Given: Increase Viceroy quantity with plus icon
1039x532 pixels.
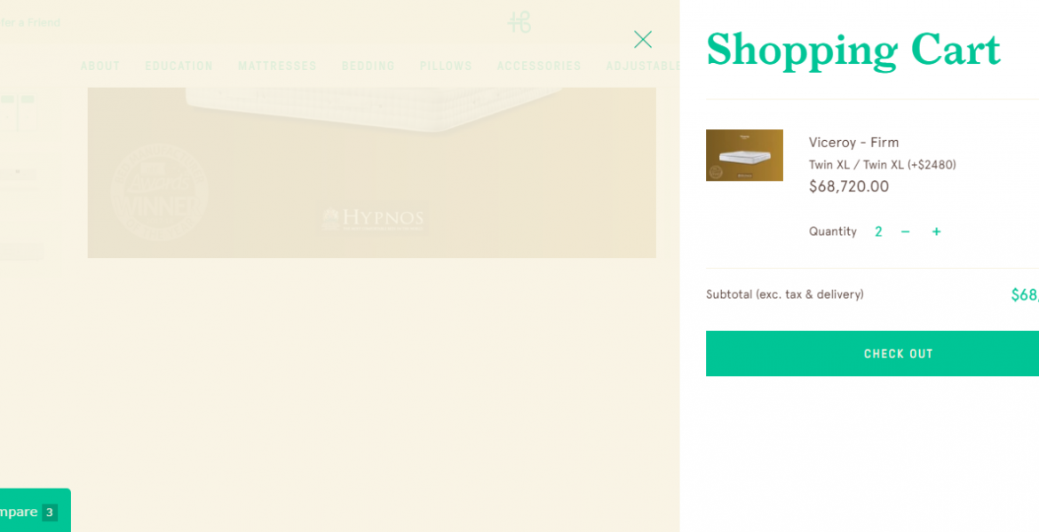Looking at the screenshot, I should coord(936,231).
